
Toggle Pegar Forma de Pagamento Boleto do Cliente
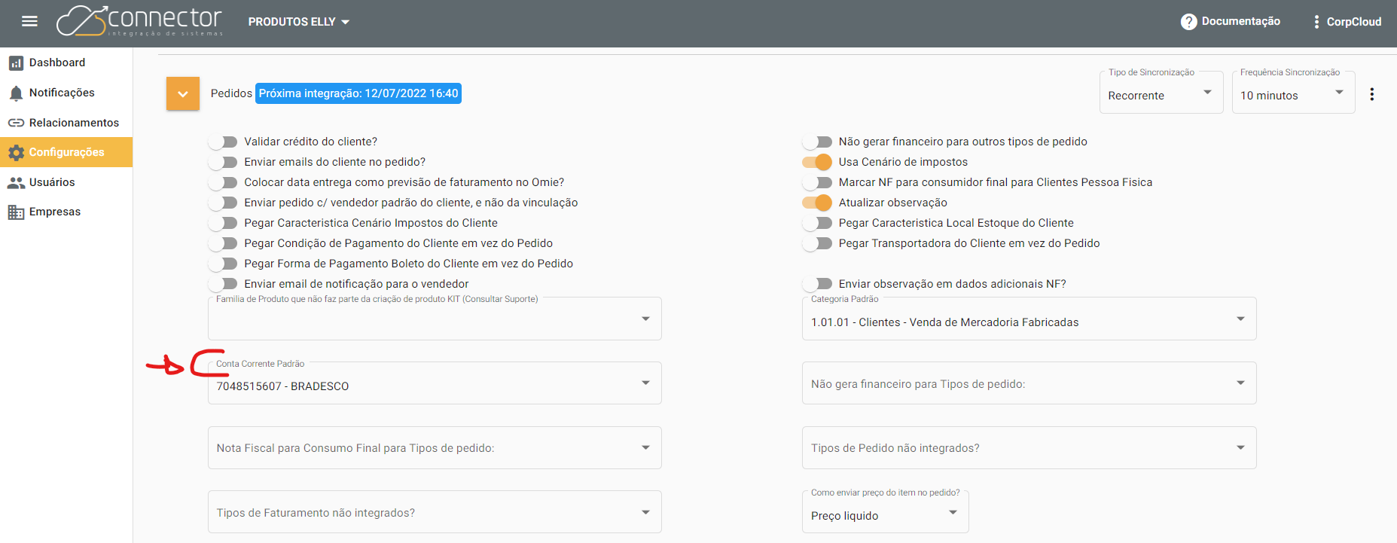tap(223, 264)
